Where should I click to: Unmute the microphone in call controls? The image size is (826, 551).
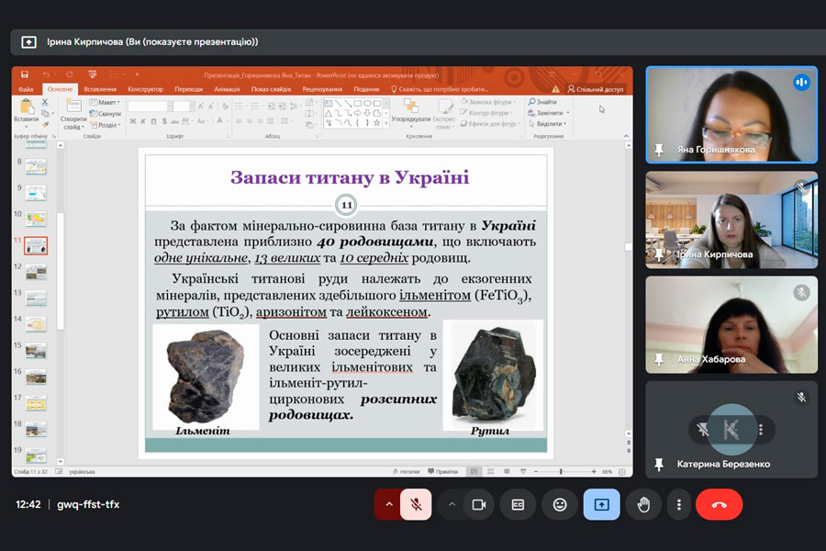click(416, 504)
